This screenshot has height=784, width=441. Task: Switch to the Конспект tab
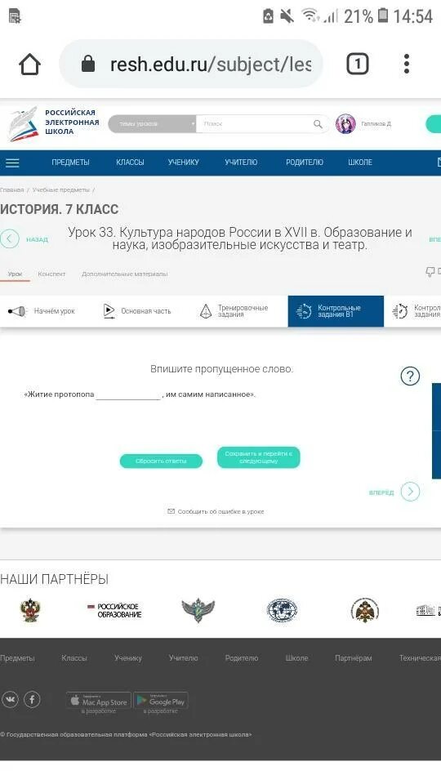coord(51,274)
